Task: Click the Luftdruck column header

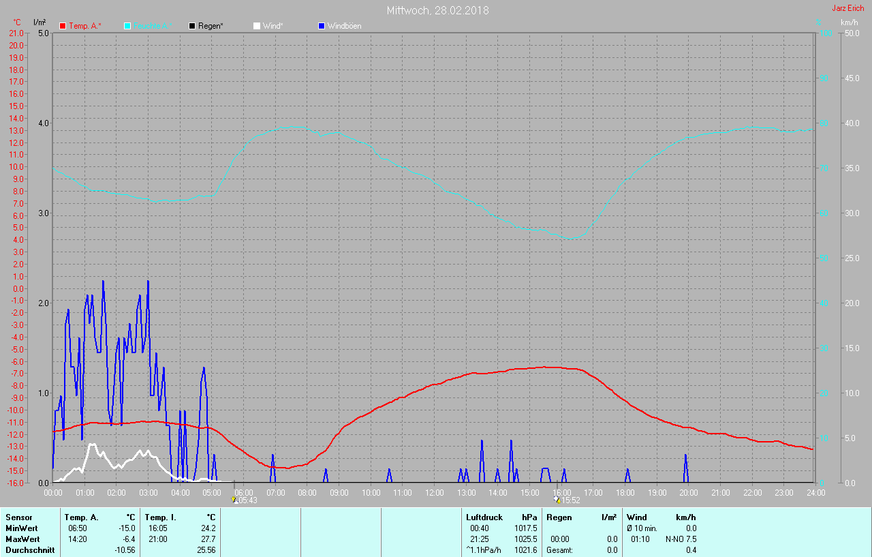Action: pyautogui.click(x=484, y=517)
